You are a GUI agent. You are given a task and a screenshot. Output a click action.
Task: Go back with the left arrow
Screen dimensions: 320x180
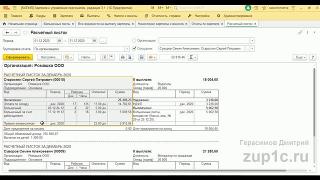coord(7,32)
